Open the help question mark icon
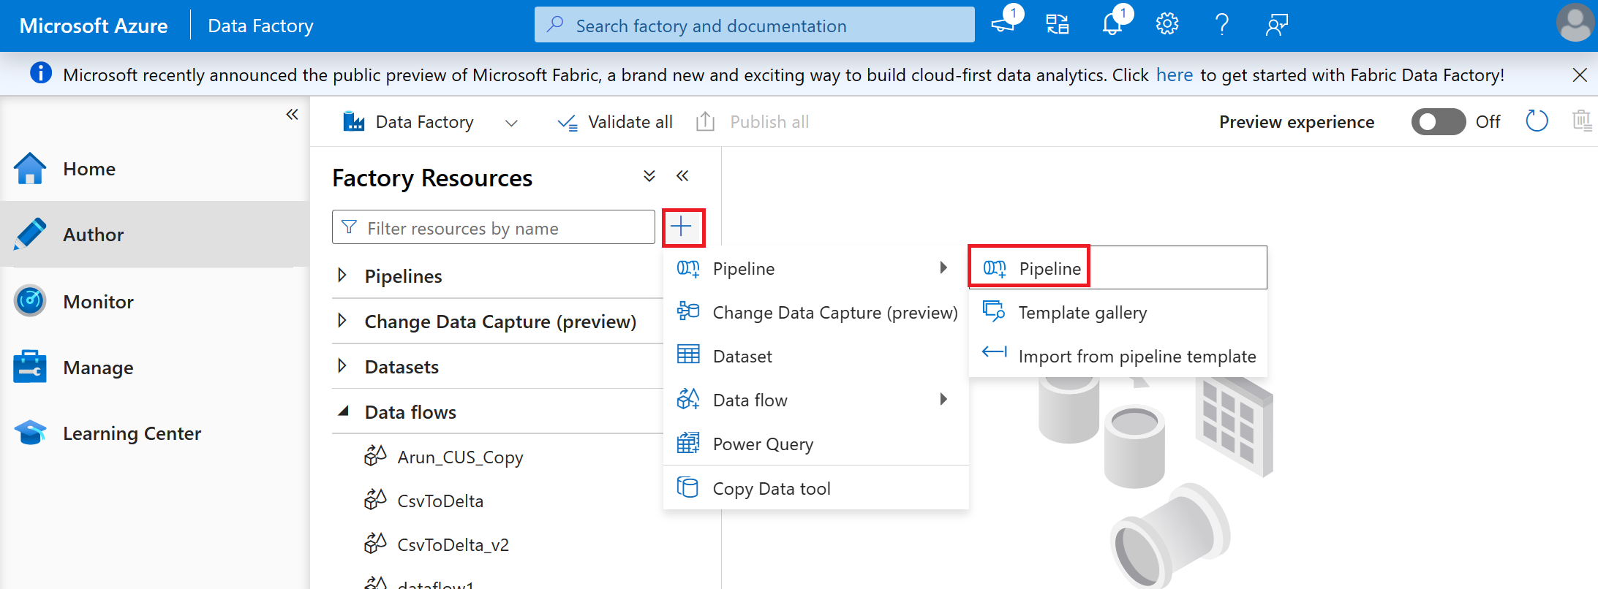The height and width of the screenshot is (589, 1598). [x=1222, y=25]
